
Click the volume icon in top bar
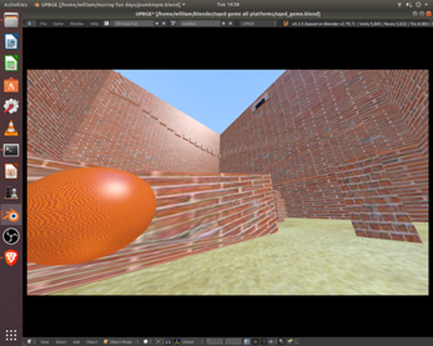pos(409,5)
